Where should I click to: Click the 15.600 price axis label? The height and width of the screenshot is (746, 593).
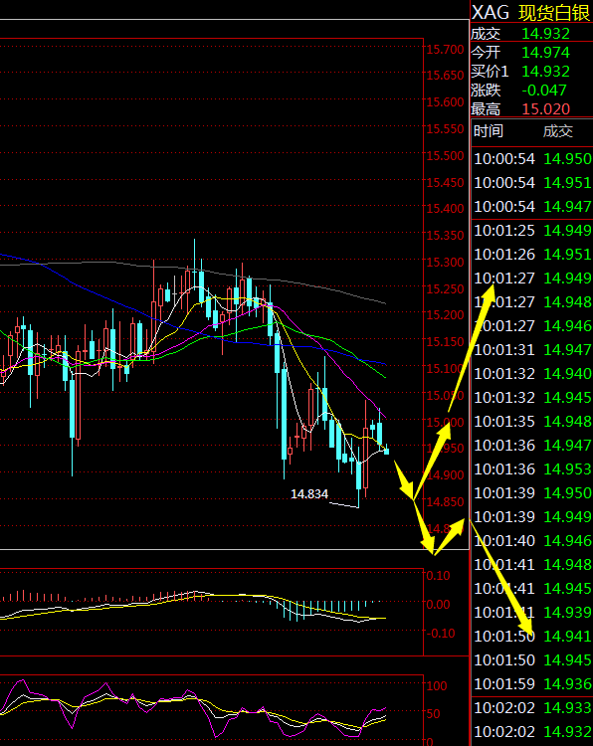[445, 102]
